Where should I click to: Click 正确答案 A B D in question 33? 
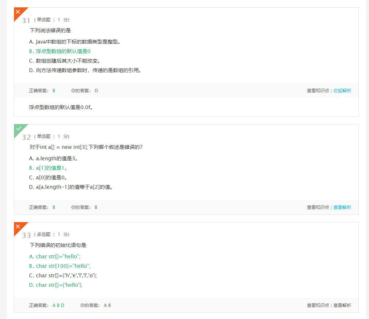(x=47, y=305)
